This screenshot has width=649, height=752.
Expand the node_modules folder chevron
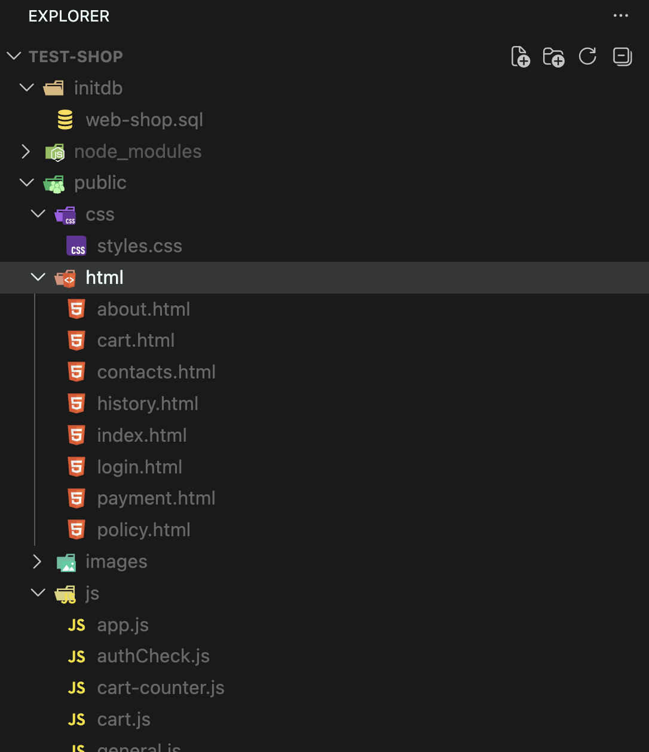click(x=26, y=151)
